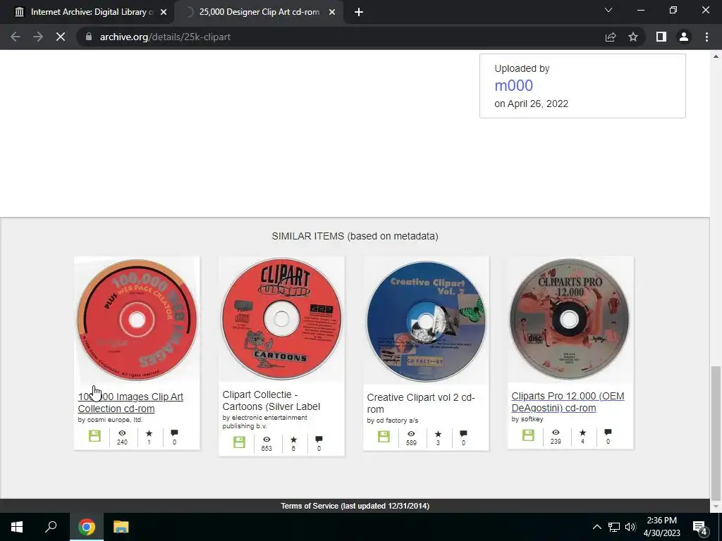Image resolution: width=722 pixels, height=541 pixels.
Task: Open volume control tray icon
Action: tap(630, 527)
